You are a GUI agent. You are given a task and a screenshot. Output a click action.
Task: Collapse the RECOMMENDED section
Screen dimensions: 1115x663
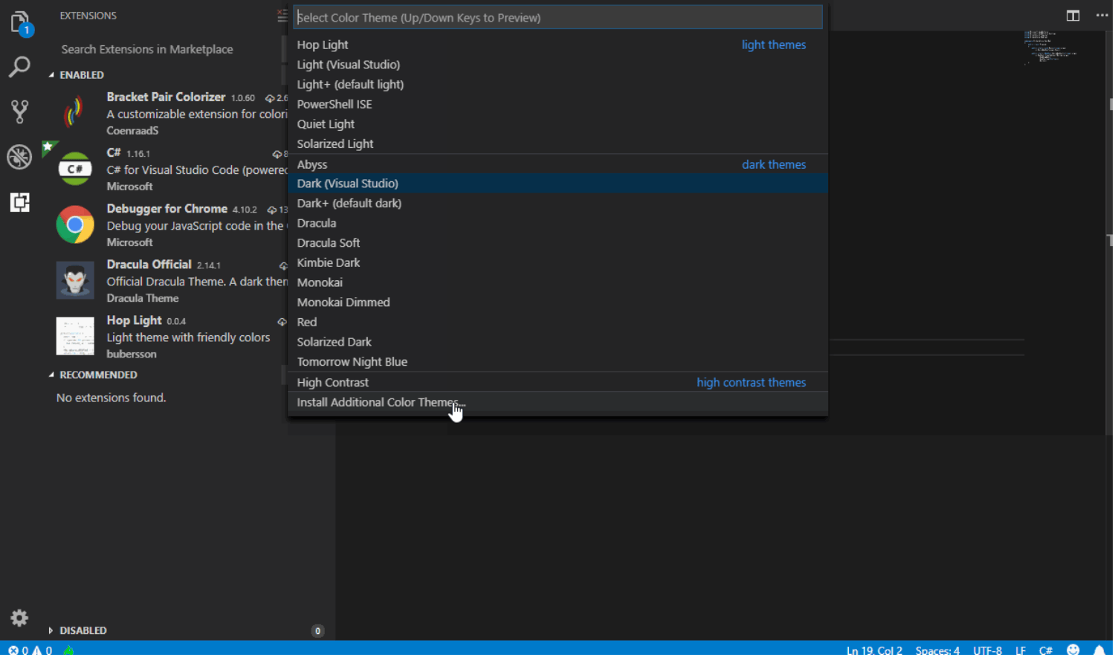(97, 375)
